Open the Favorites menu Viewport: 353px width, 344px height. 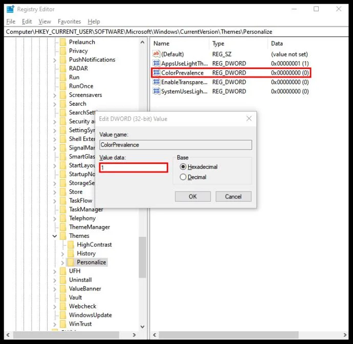tap(70, 21)
